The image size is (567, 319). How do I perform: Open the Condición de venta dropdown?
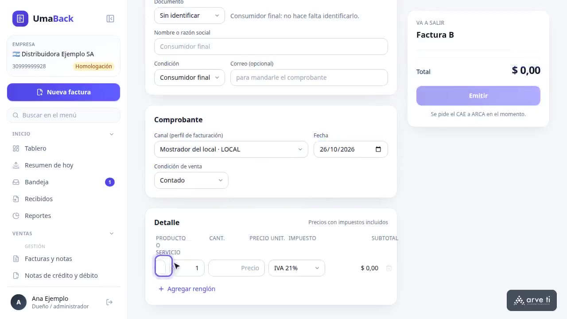(191, 180)
